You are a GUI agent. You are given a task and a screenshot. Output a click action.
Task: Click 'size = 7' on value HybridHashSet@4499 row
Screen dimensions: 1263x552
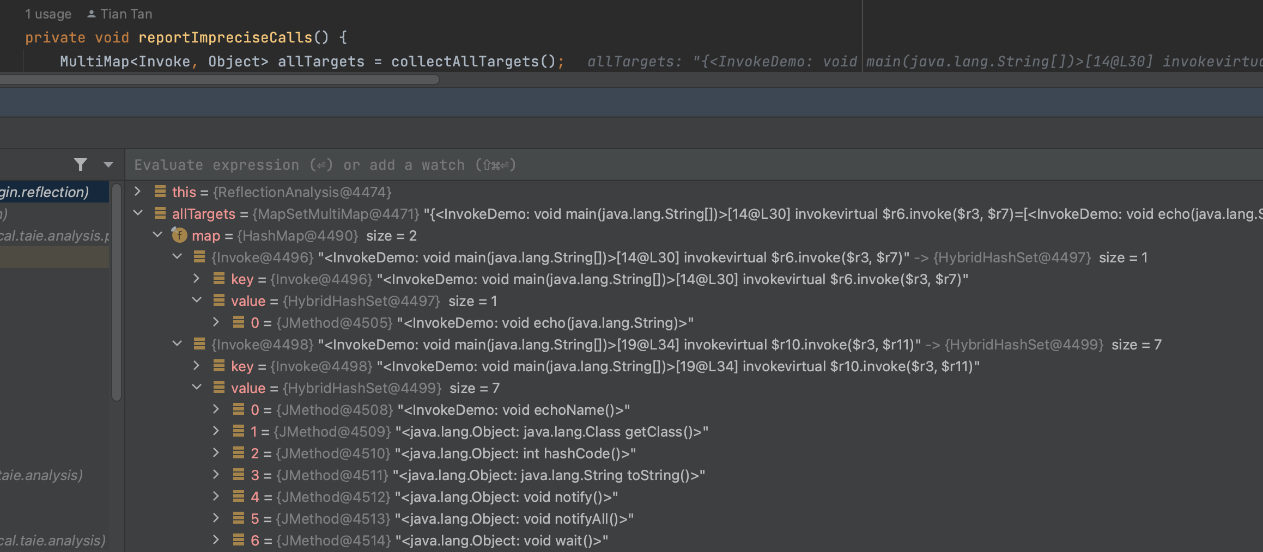point(475,388)
